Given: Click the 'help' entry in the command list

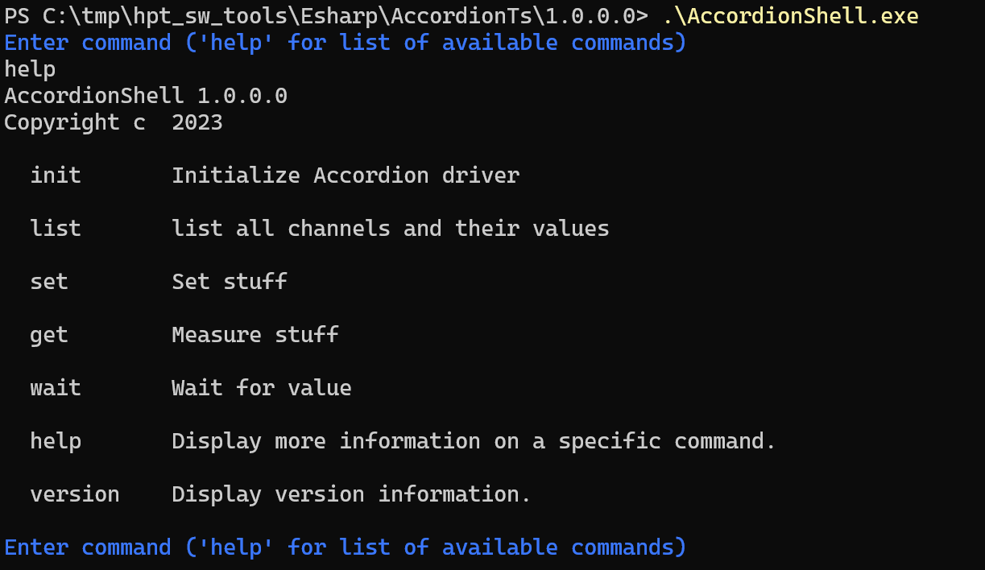Looking at the screenshot, I should point(56,441).
